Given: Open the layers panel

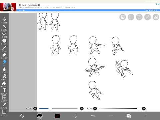Looking at the screenshot, I should point(129,116).
